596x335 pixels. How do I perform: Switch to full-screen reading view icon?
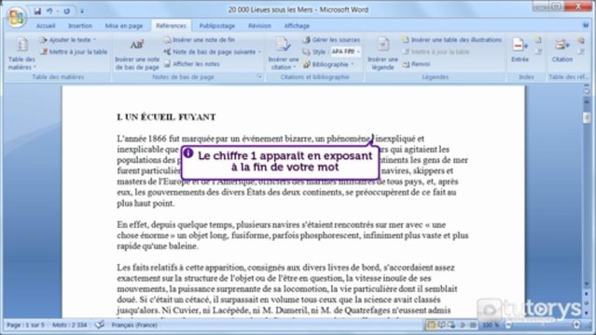point(442,325)
